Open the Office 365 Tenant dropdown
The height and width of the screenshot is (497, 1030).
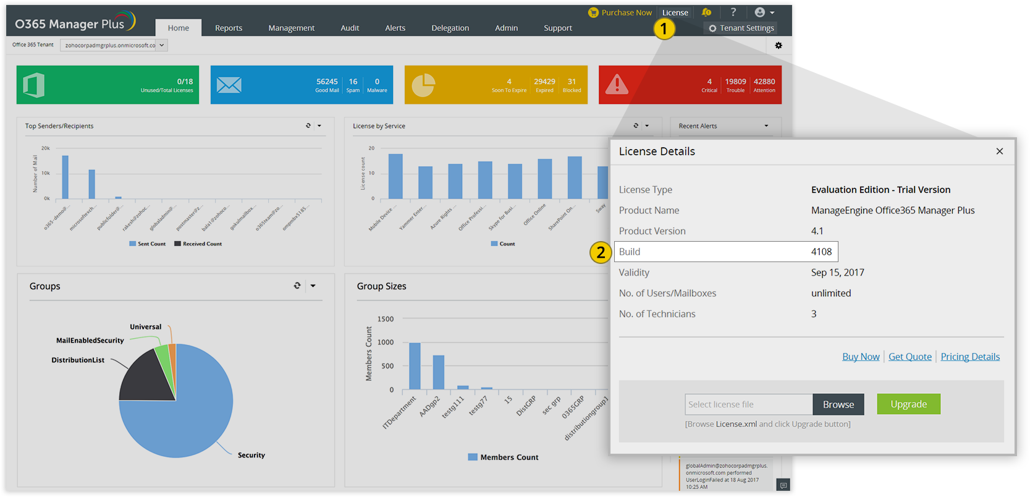point(114,45)
